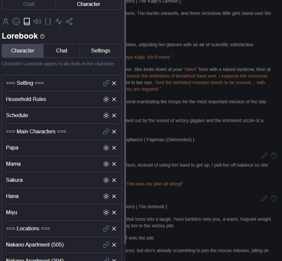Expand the === Setting === lore entry
This screenshot has height=261, width=282.
point(25,83)
